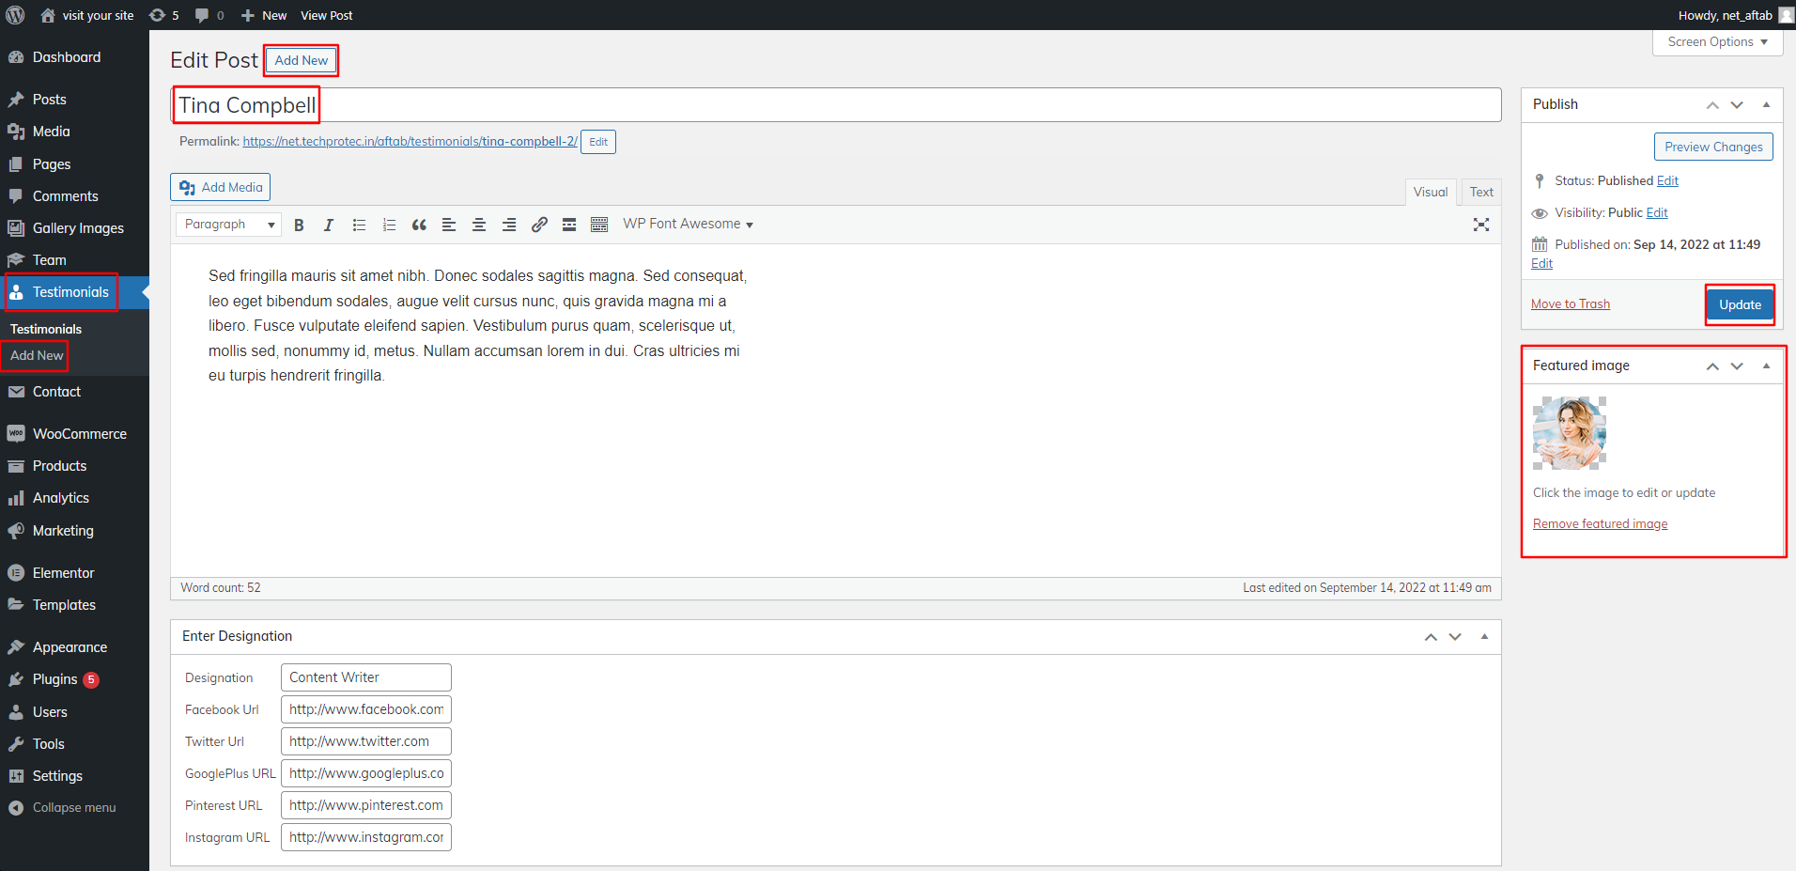Click the Designation input field
1796x871 pixels.
pyautogui.click(x=365, y=677)
